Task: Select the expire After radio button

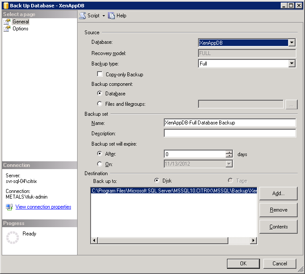Action: (100, 153)
